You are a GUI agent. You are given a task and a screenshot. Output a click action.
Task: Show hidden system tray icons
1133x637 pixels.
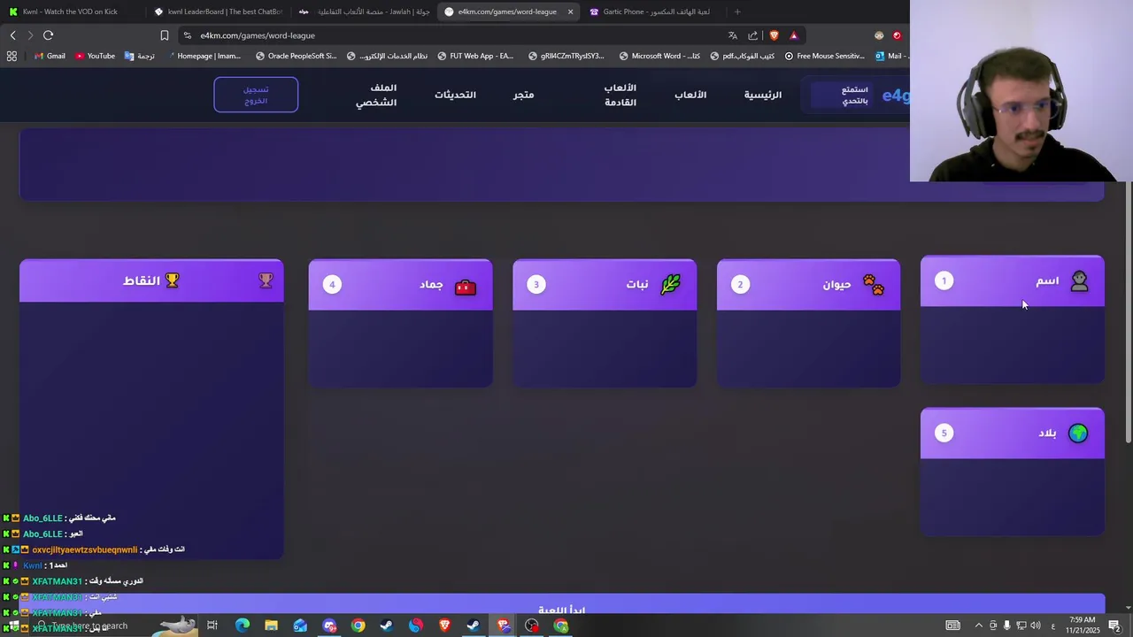tap(978, 625)
